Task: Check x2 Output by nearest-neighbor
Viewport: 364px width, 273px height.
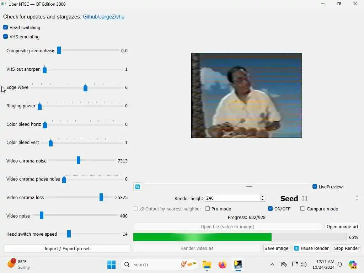Action: (135, 209)
